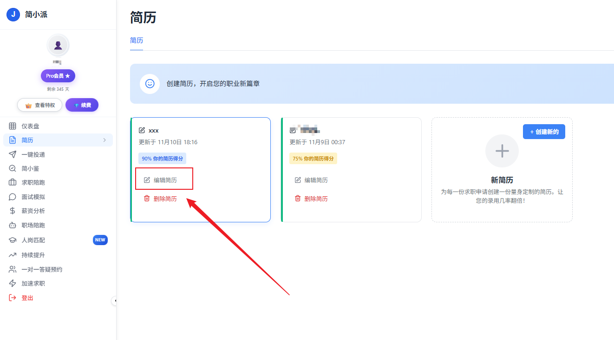This screenshot has height=340, width=614.
Task: Switch to the 简历 tab
Action: pyautogui.click(x=136, y=40)
